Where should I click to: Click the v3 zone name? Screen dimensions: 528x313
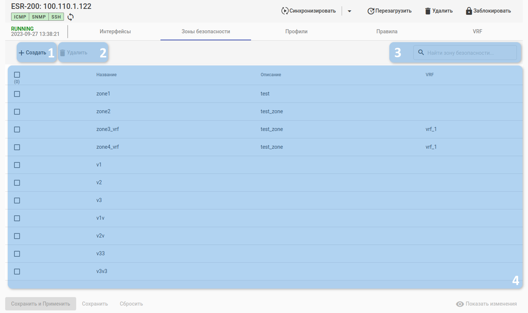click(x=99, y=200)
